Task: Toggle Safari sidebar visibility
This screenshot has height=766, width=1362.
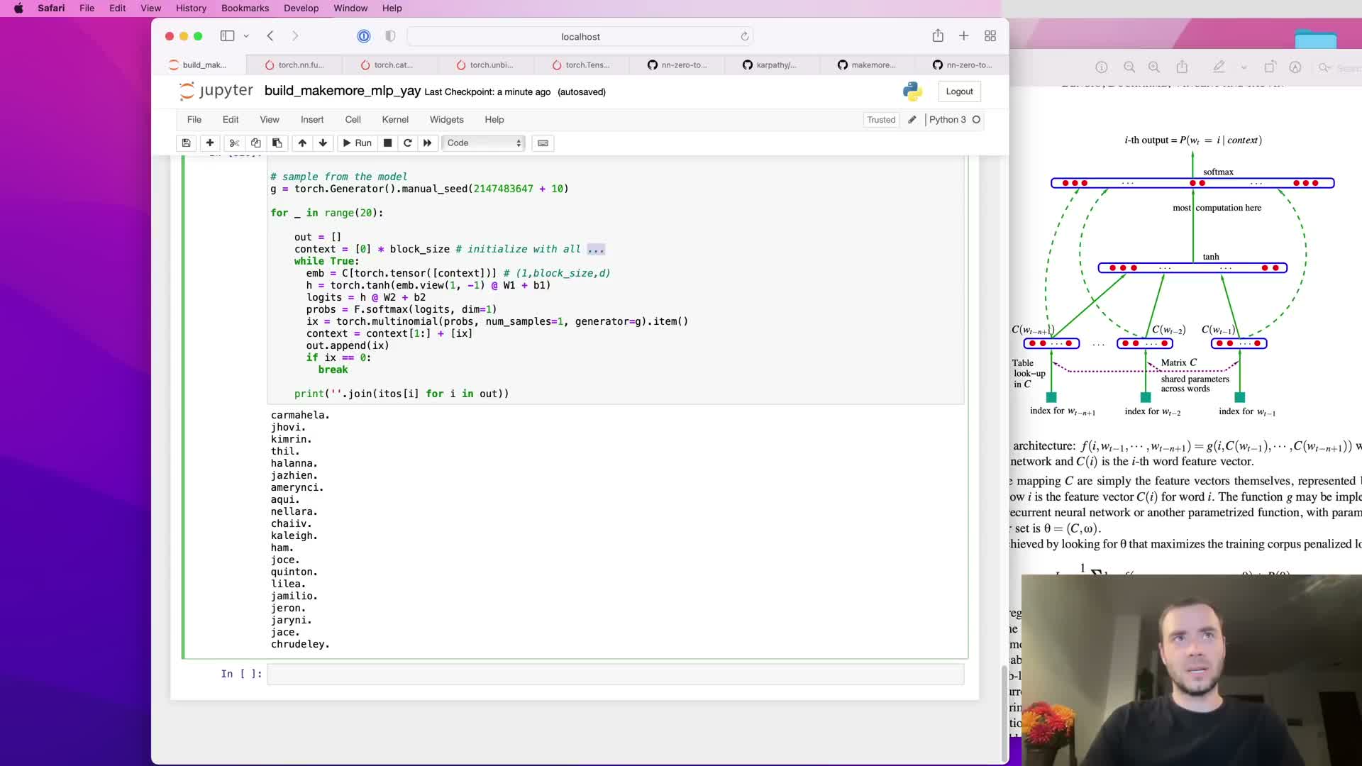Action: (227, 36)
